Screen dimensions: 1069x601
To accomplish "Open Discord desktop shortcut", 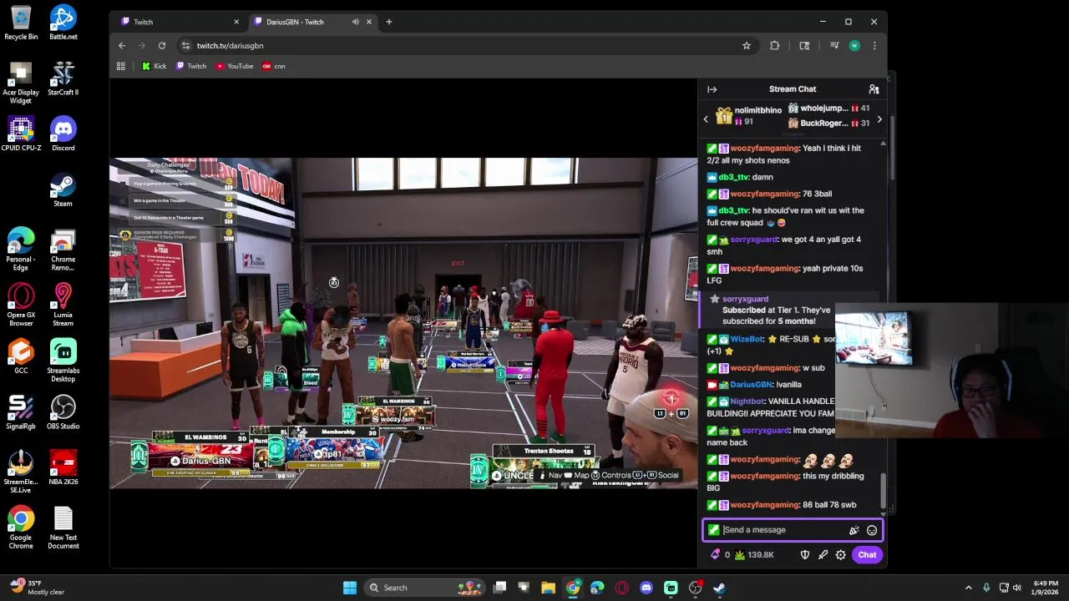I will [x=63, y=134].
